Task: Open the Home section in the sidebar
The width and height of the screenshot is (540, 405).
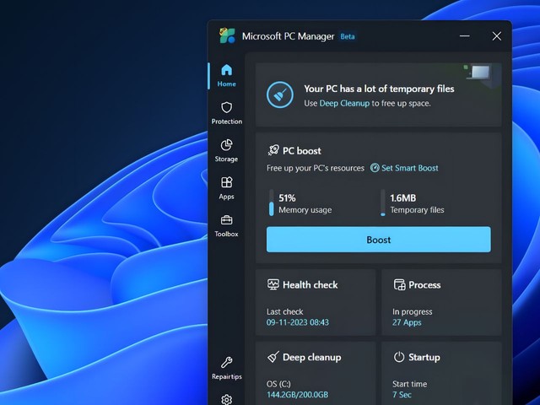Action: point(226,75)
